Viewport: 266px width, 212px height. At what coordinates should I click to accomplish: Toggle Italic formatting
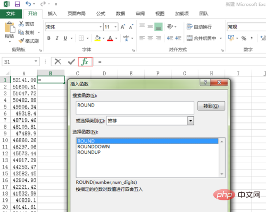[57, 38]
